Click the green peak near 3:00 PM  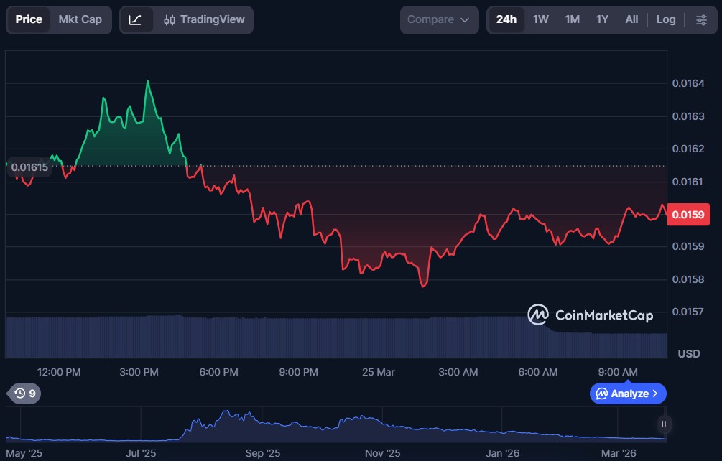[147, 82]
